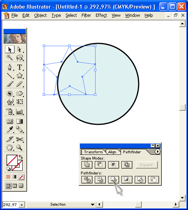Select the Magic Wand tool
The height and width of the screenshot is (210, 188).
[10, 58]
